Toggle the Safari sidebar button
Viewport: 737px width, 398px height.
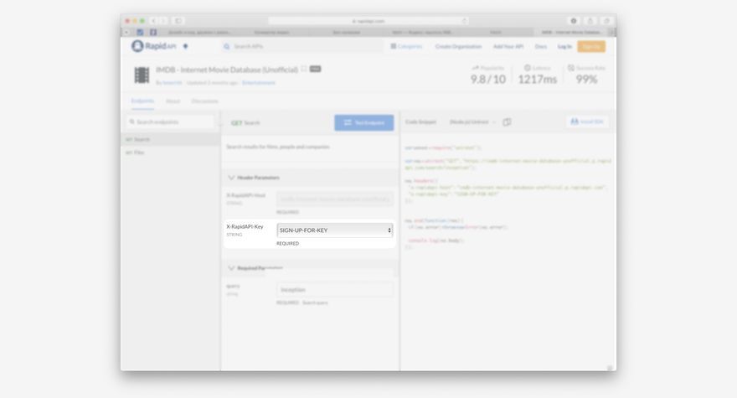click(x=178, y=21)
